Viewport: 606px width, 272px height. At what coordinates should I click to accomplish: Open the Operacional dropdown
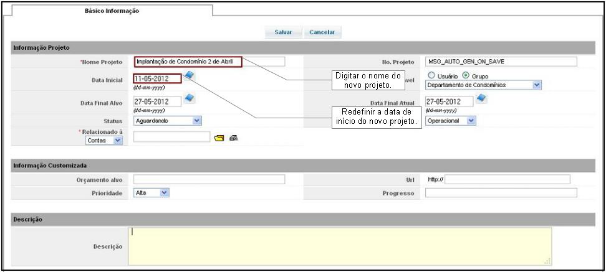coord(451,121)
